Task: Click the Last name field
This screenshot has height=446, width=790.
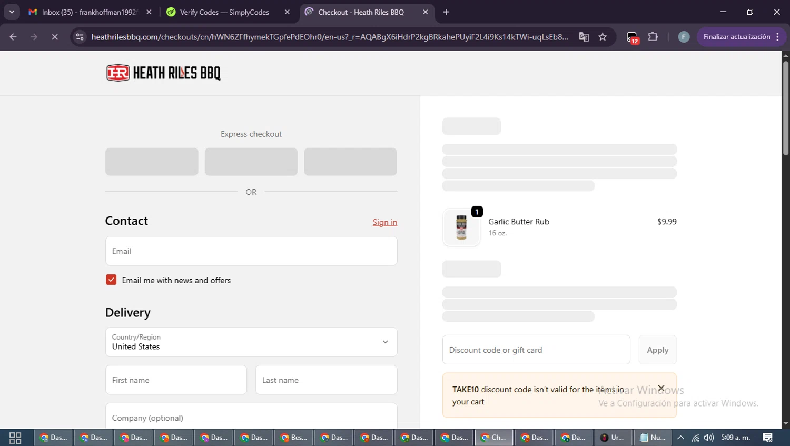Action: click(x=326, y=380)
